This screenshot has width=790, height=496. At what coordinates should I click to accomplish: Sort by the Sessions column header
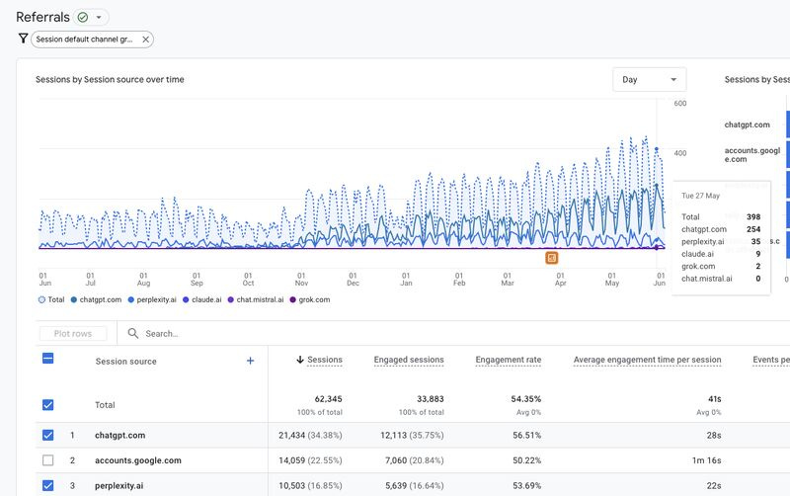point(325,360)
